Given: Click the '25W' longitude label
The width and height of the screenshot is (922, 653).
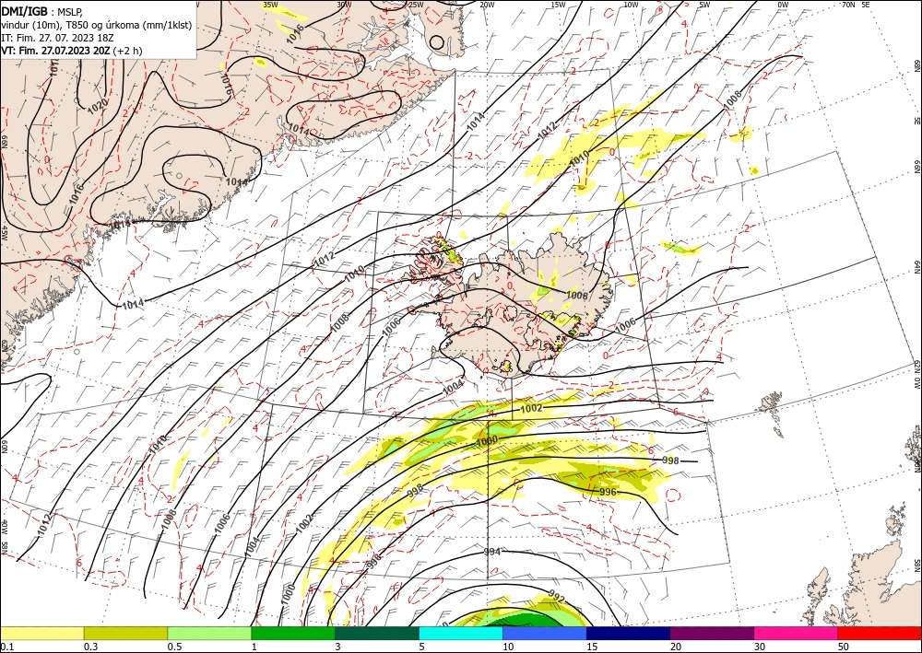Looking at the screenshot, I should [415, 5].
